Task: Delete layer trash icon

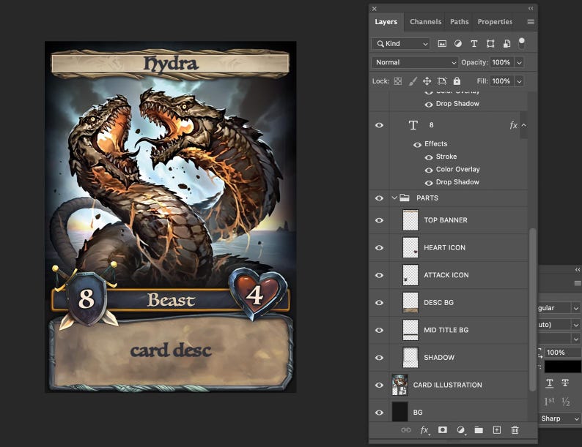Action: point(515,429)
